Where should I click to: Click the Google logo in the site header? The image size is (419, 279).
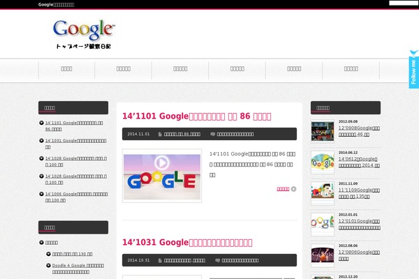point(84,34)
